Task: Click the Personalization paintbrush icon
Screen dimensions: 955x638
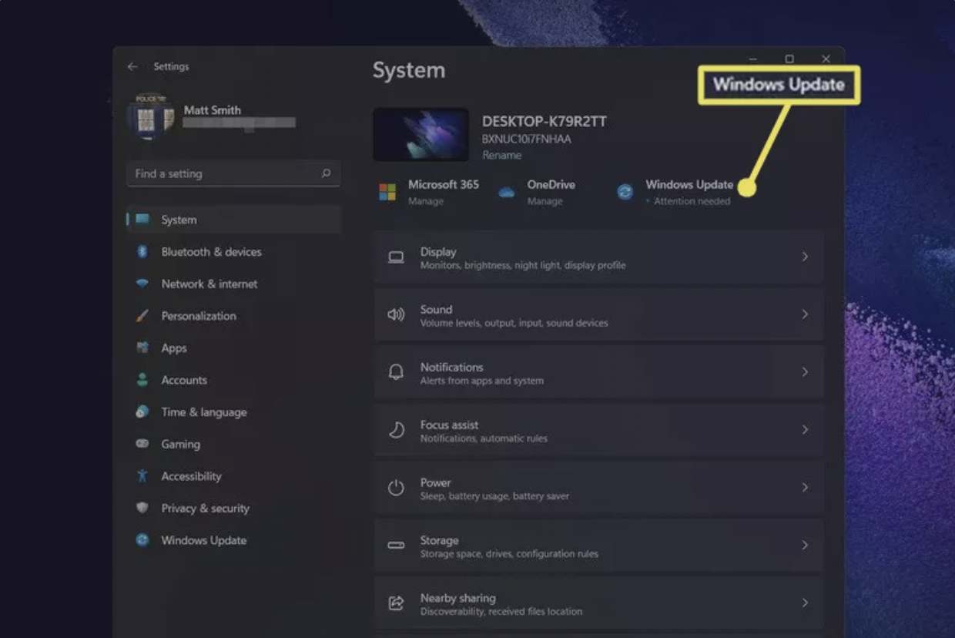Action: click(x=142, y=316)
